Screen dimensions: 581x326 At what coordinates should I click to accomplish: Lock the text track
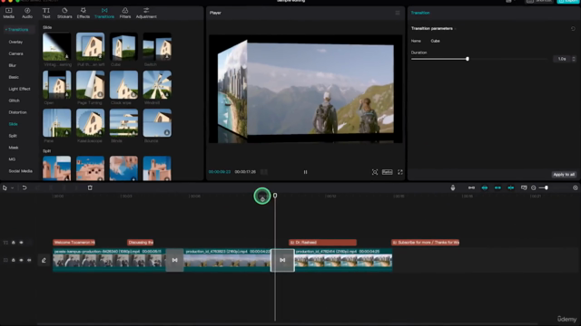point(14,243)
